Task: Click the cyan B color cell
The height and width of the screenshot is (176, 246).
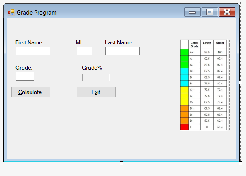Action: (x=185, y=77)
